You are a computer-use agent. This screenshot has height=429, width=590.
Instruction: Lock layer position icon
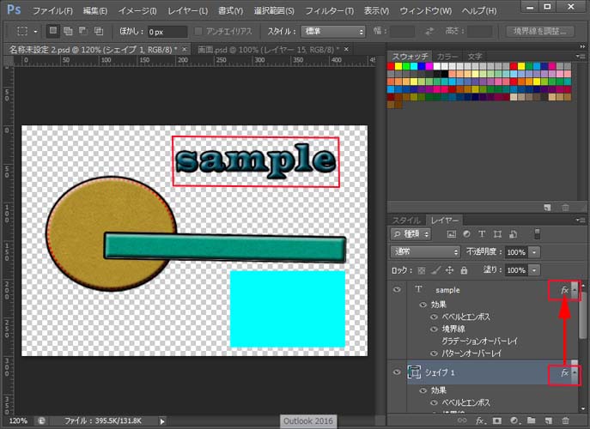point(450,270)
